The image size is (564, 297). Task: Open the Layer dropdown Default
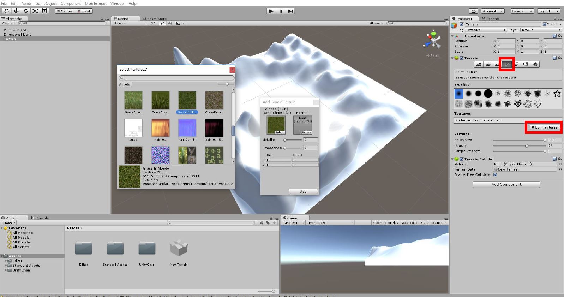pyautogui.click(x=541, y=30)
